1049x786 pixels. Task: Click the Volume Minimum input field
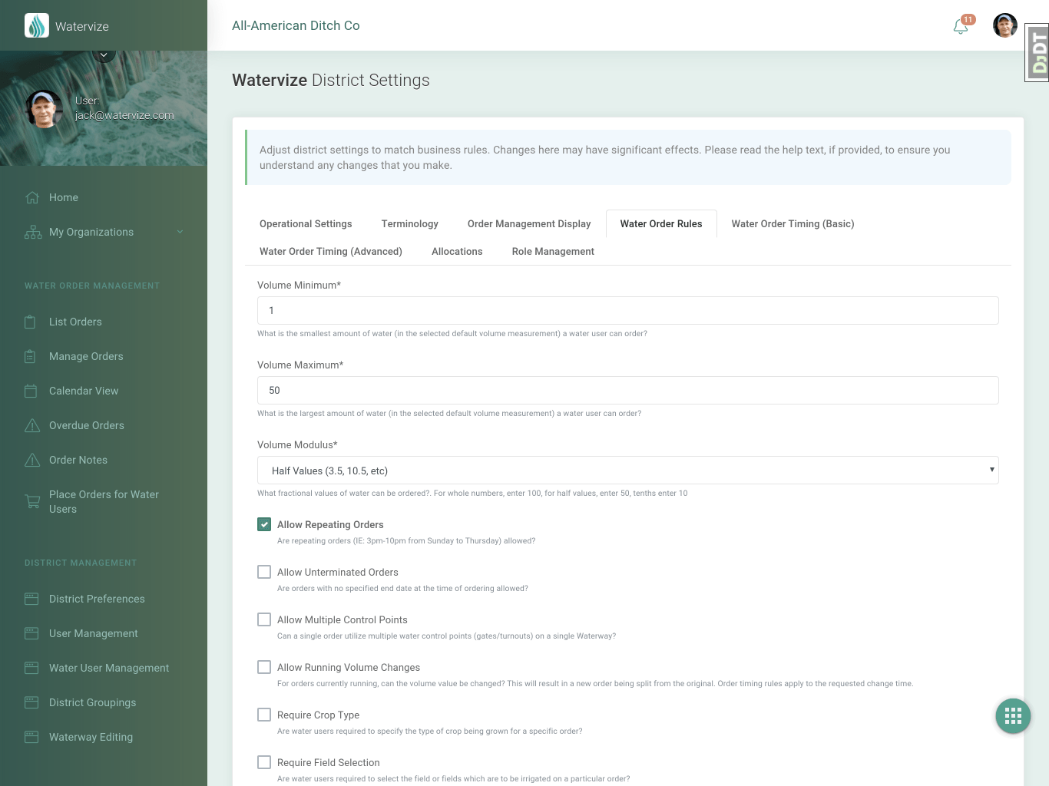coord(627,310)
